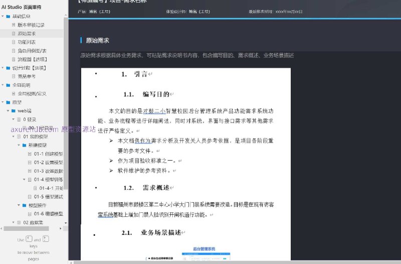
Task: Open the 01-2 设置模型 page
Action: 48,162
